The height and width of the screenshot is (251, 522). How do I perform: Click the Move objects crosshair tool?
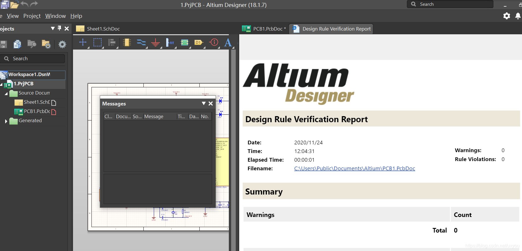pyautogui.click(x=83, y=42)
